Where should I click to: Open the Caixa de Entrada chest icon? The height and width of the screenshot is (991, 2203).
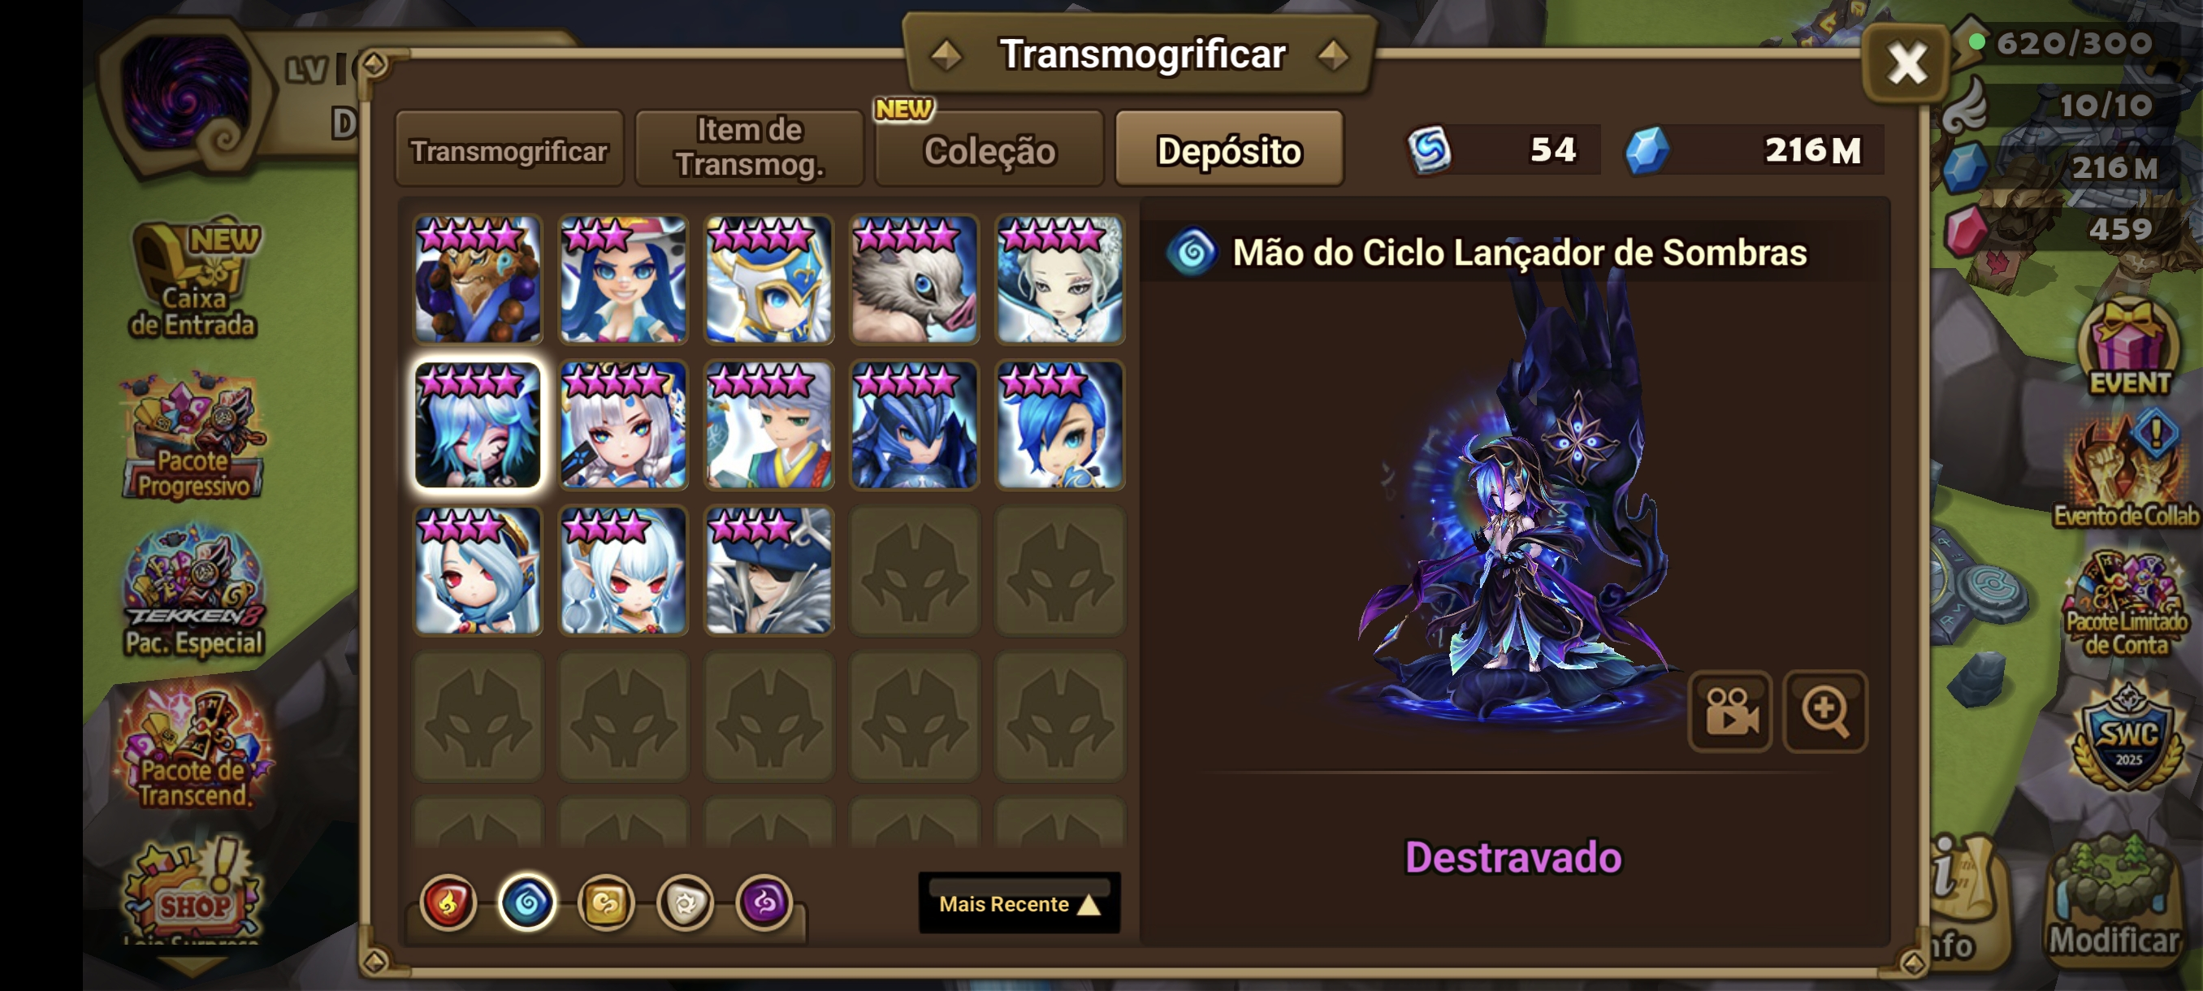tap(193, 279)
